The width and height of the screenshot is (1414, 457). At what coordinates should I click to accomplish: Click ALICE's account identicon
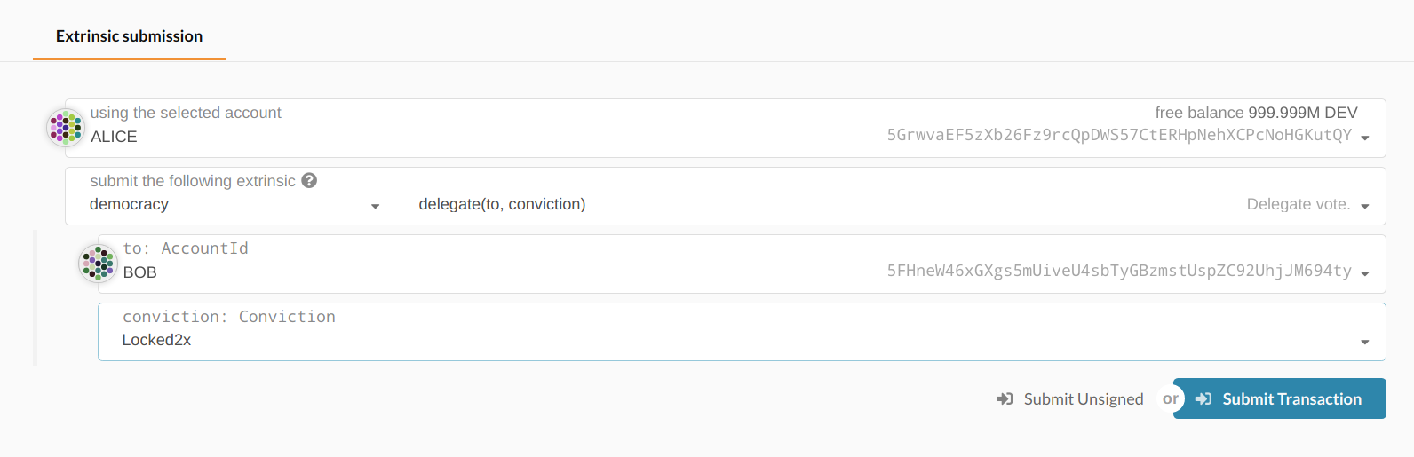coord(66,128)
